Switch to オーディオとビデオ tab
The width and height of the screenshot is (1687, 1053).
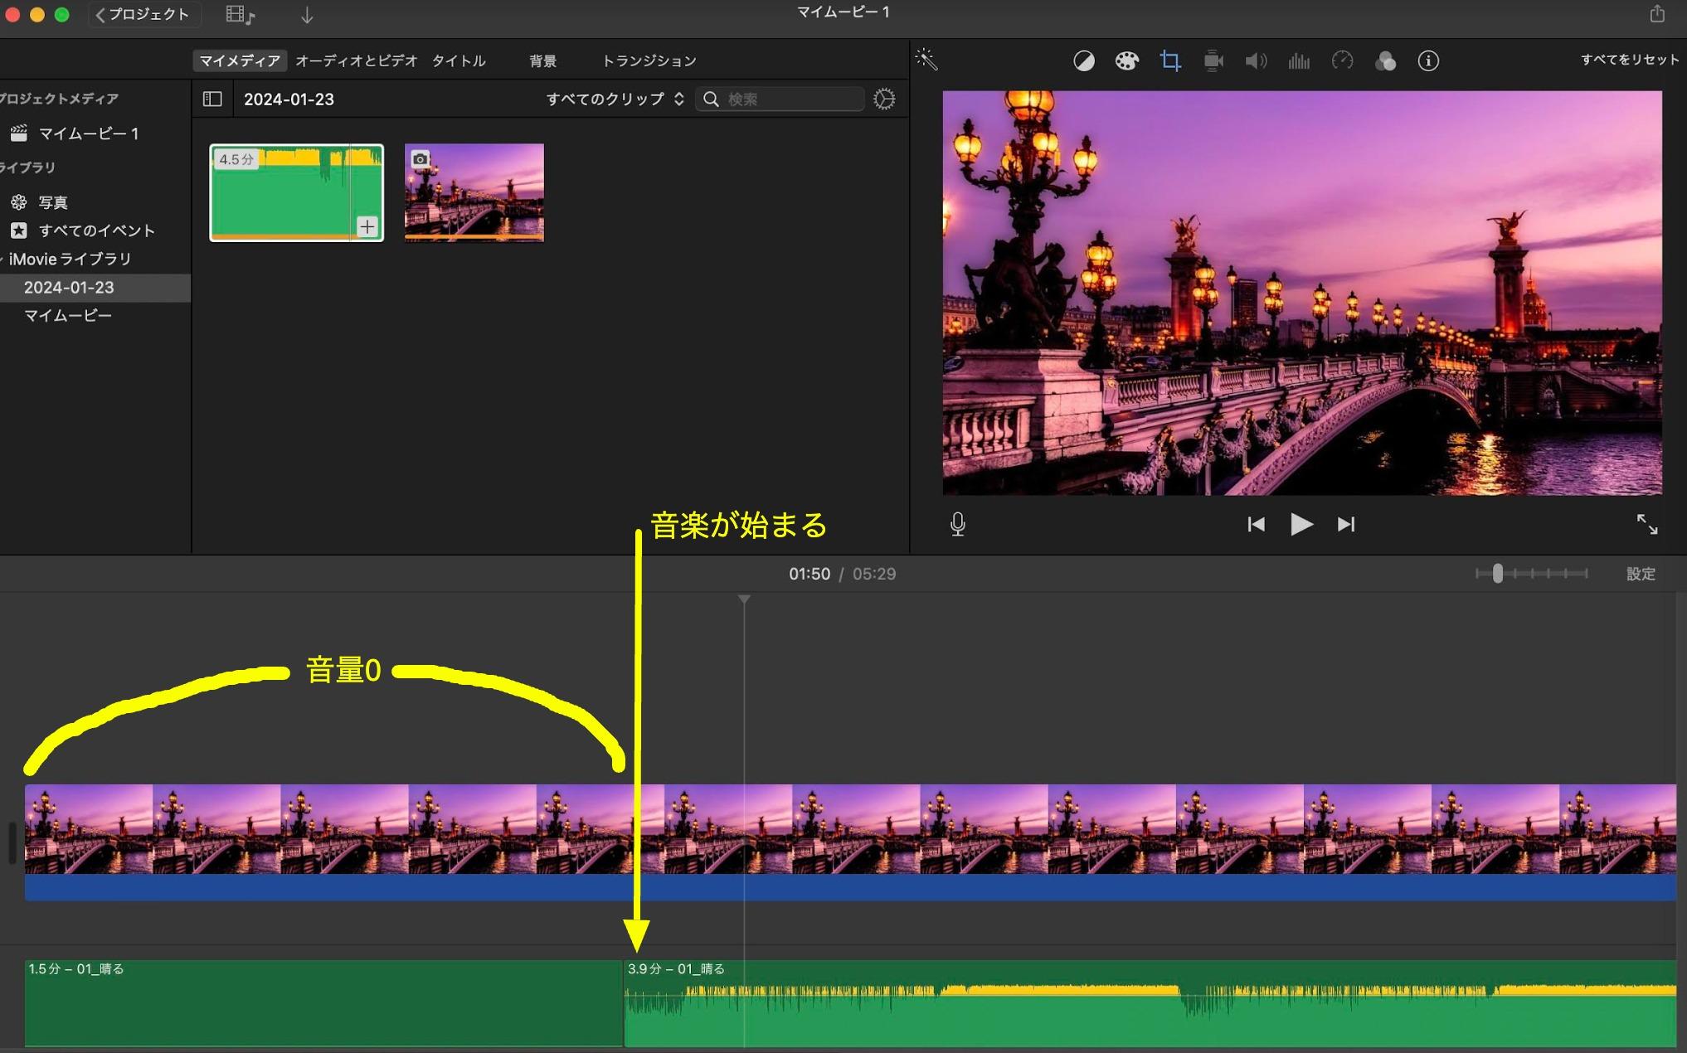pyautogui.click(x=357, y=61)
